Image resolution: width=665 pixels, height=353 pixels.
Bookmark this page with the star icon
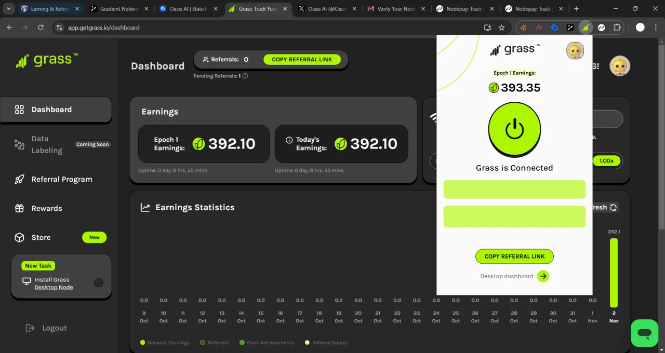501,28
